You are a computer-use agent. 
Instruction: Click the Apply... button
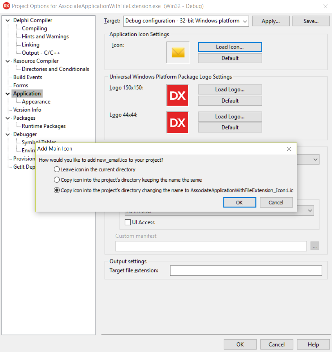coord(271,21)
